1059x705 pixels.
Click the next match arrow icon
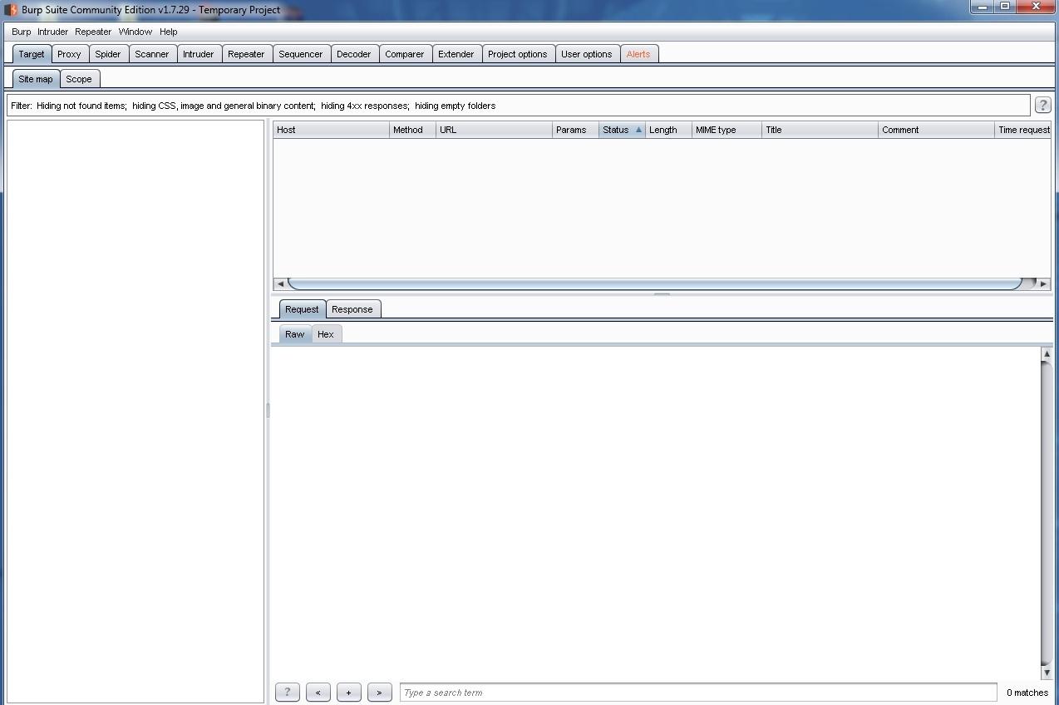tap(379, 692)
